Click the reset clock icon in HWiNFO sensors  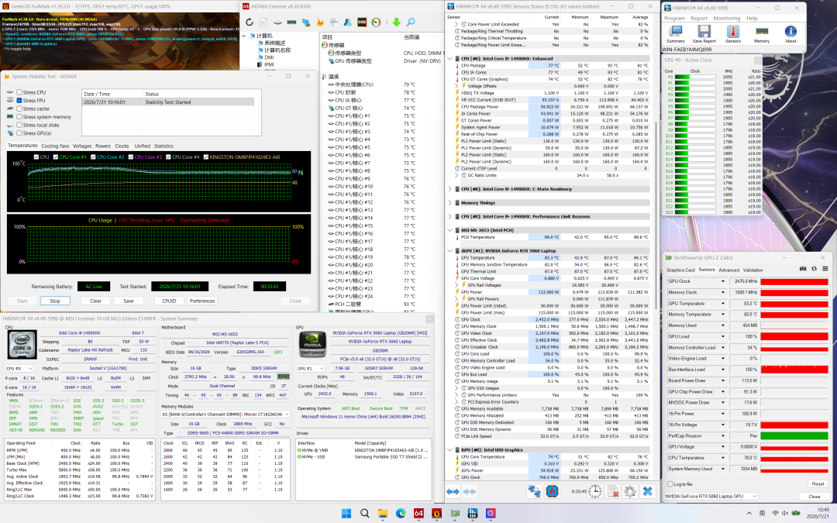[594, 491]
